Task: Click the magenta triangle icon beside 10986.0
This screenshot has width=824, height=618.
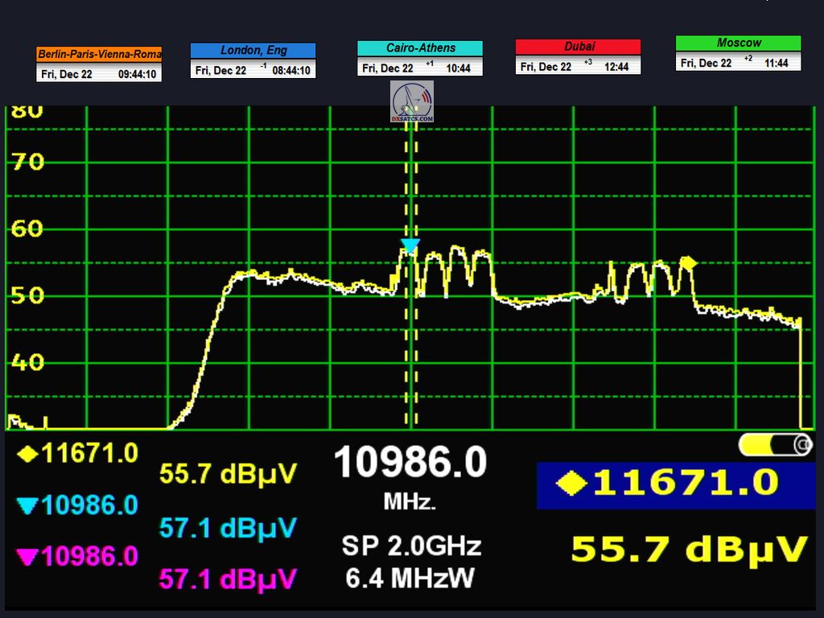Action: click(x=27, y=556)
